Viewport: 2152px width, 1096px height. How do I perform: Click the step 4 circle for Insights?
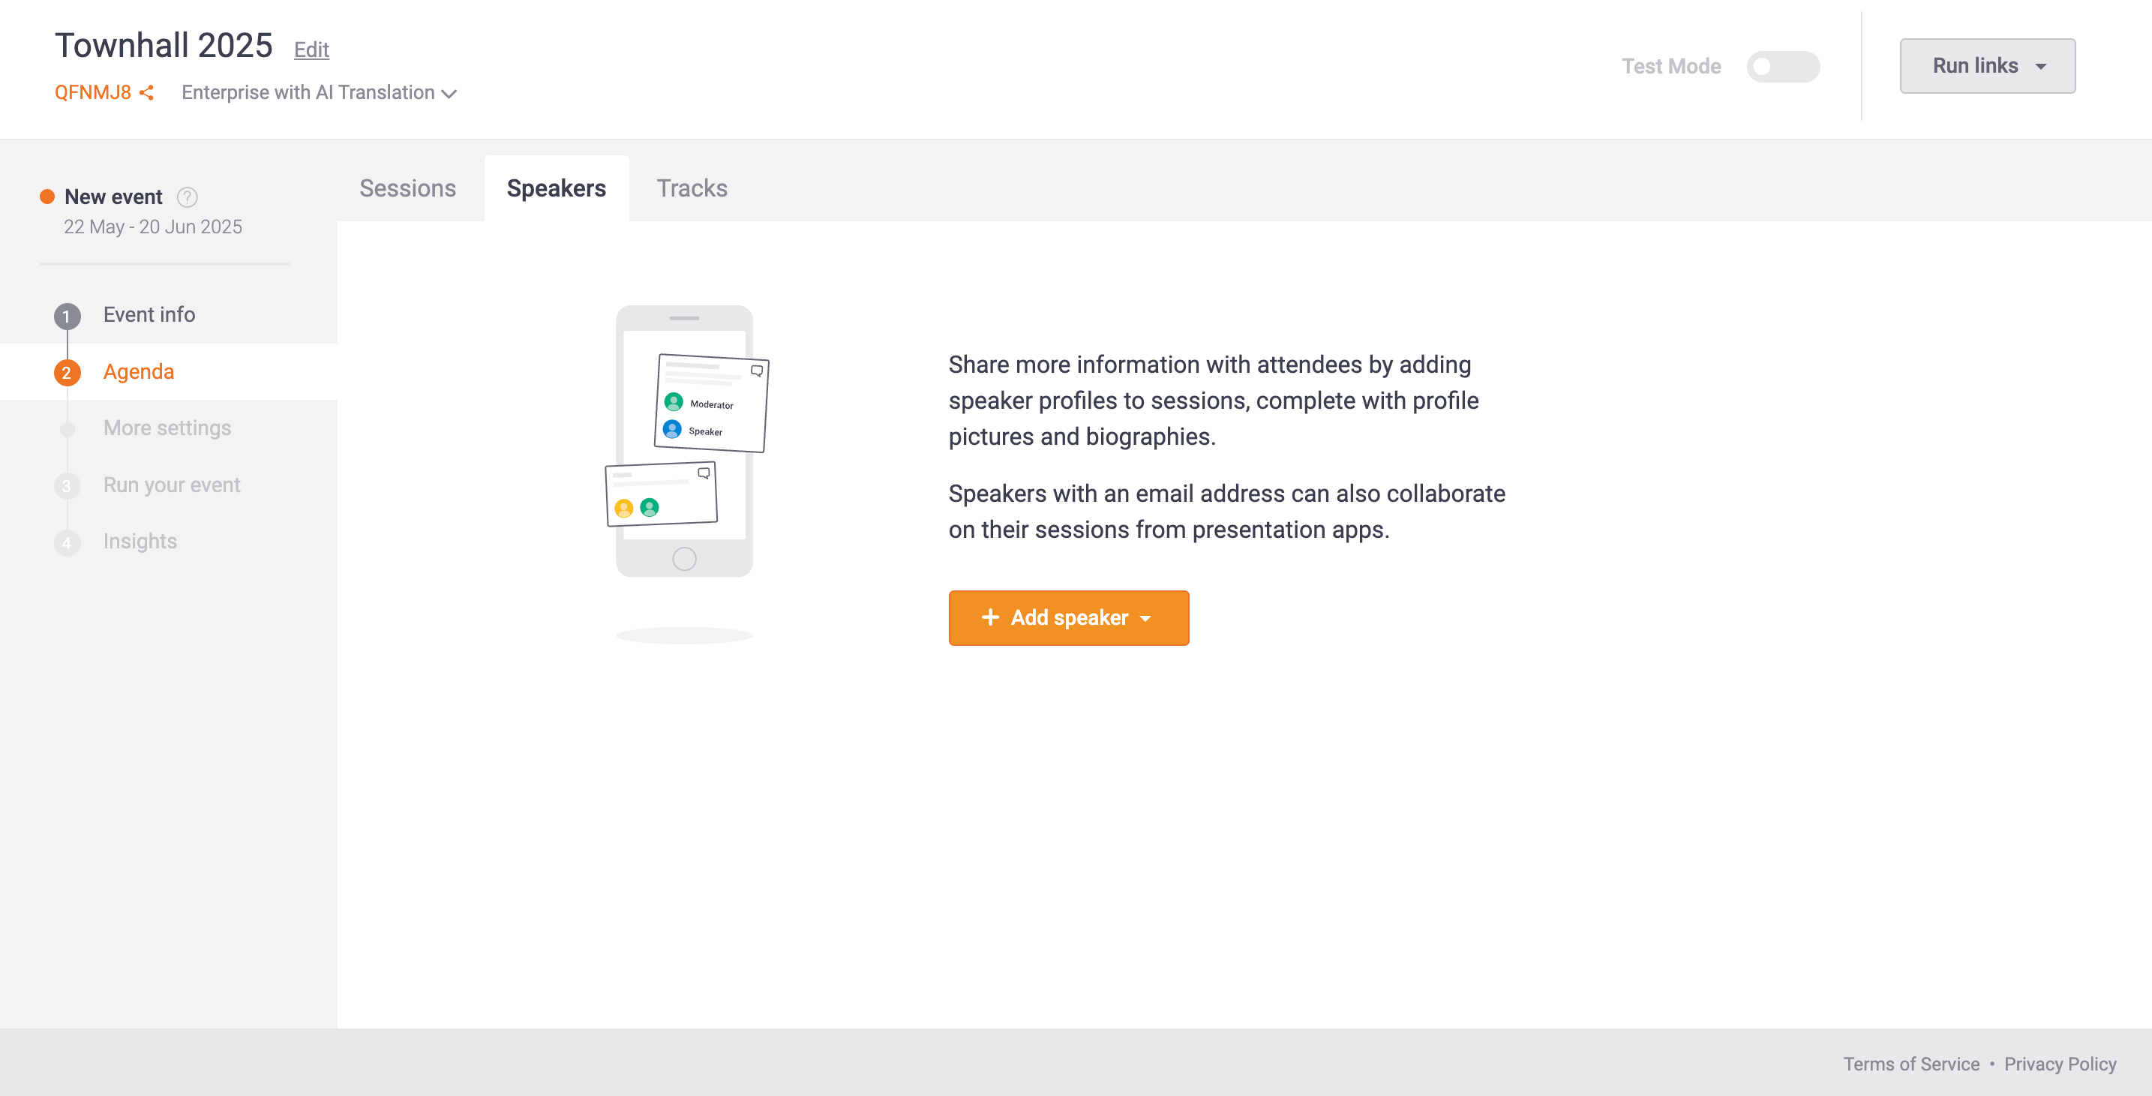67,543
